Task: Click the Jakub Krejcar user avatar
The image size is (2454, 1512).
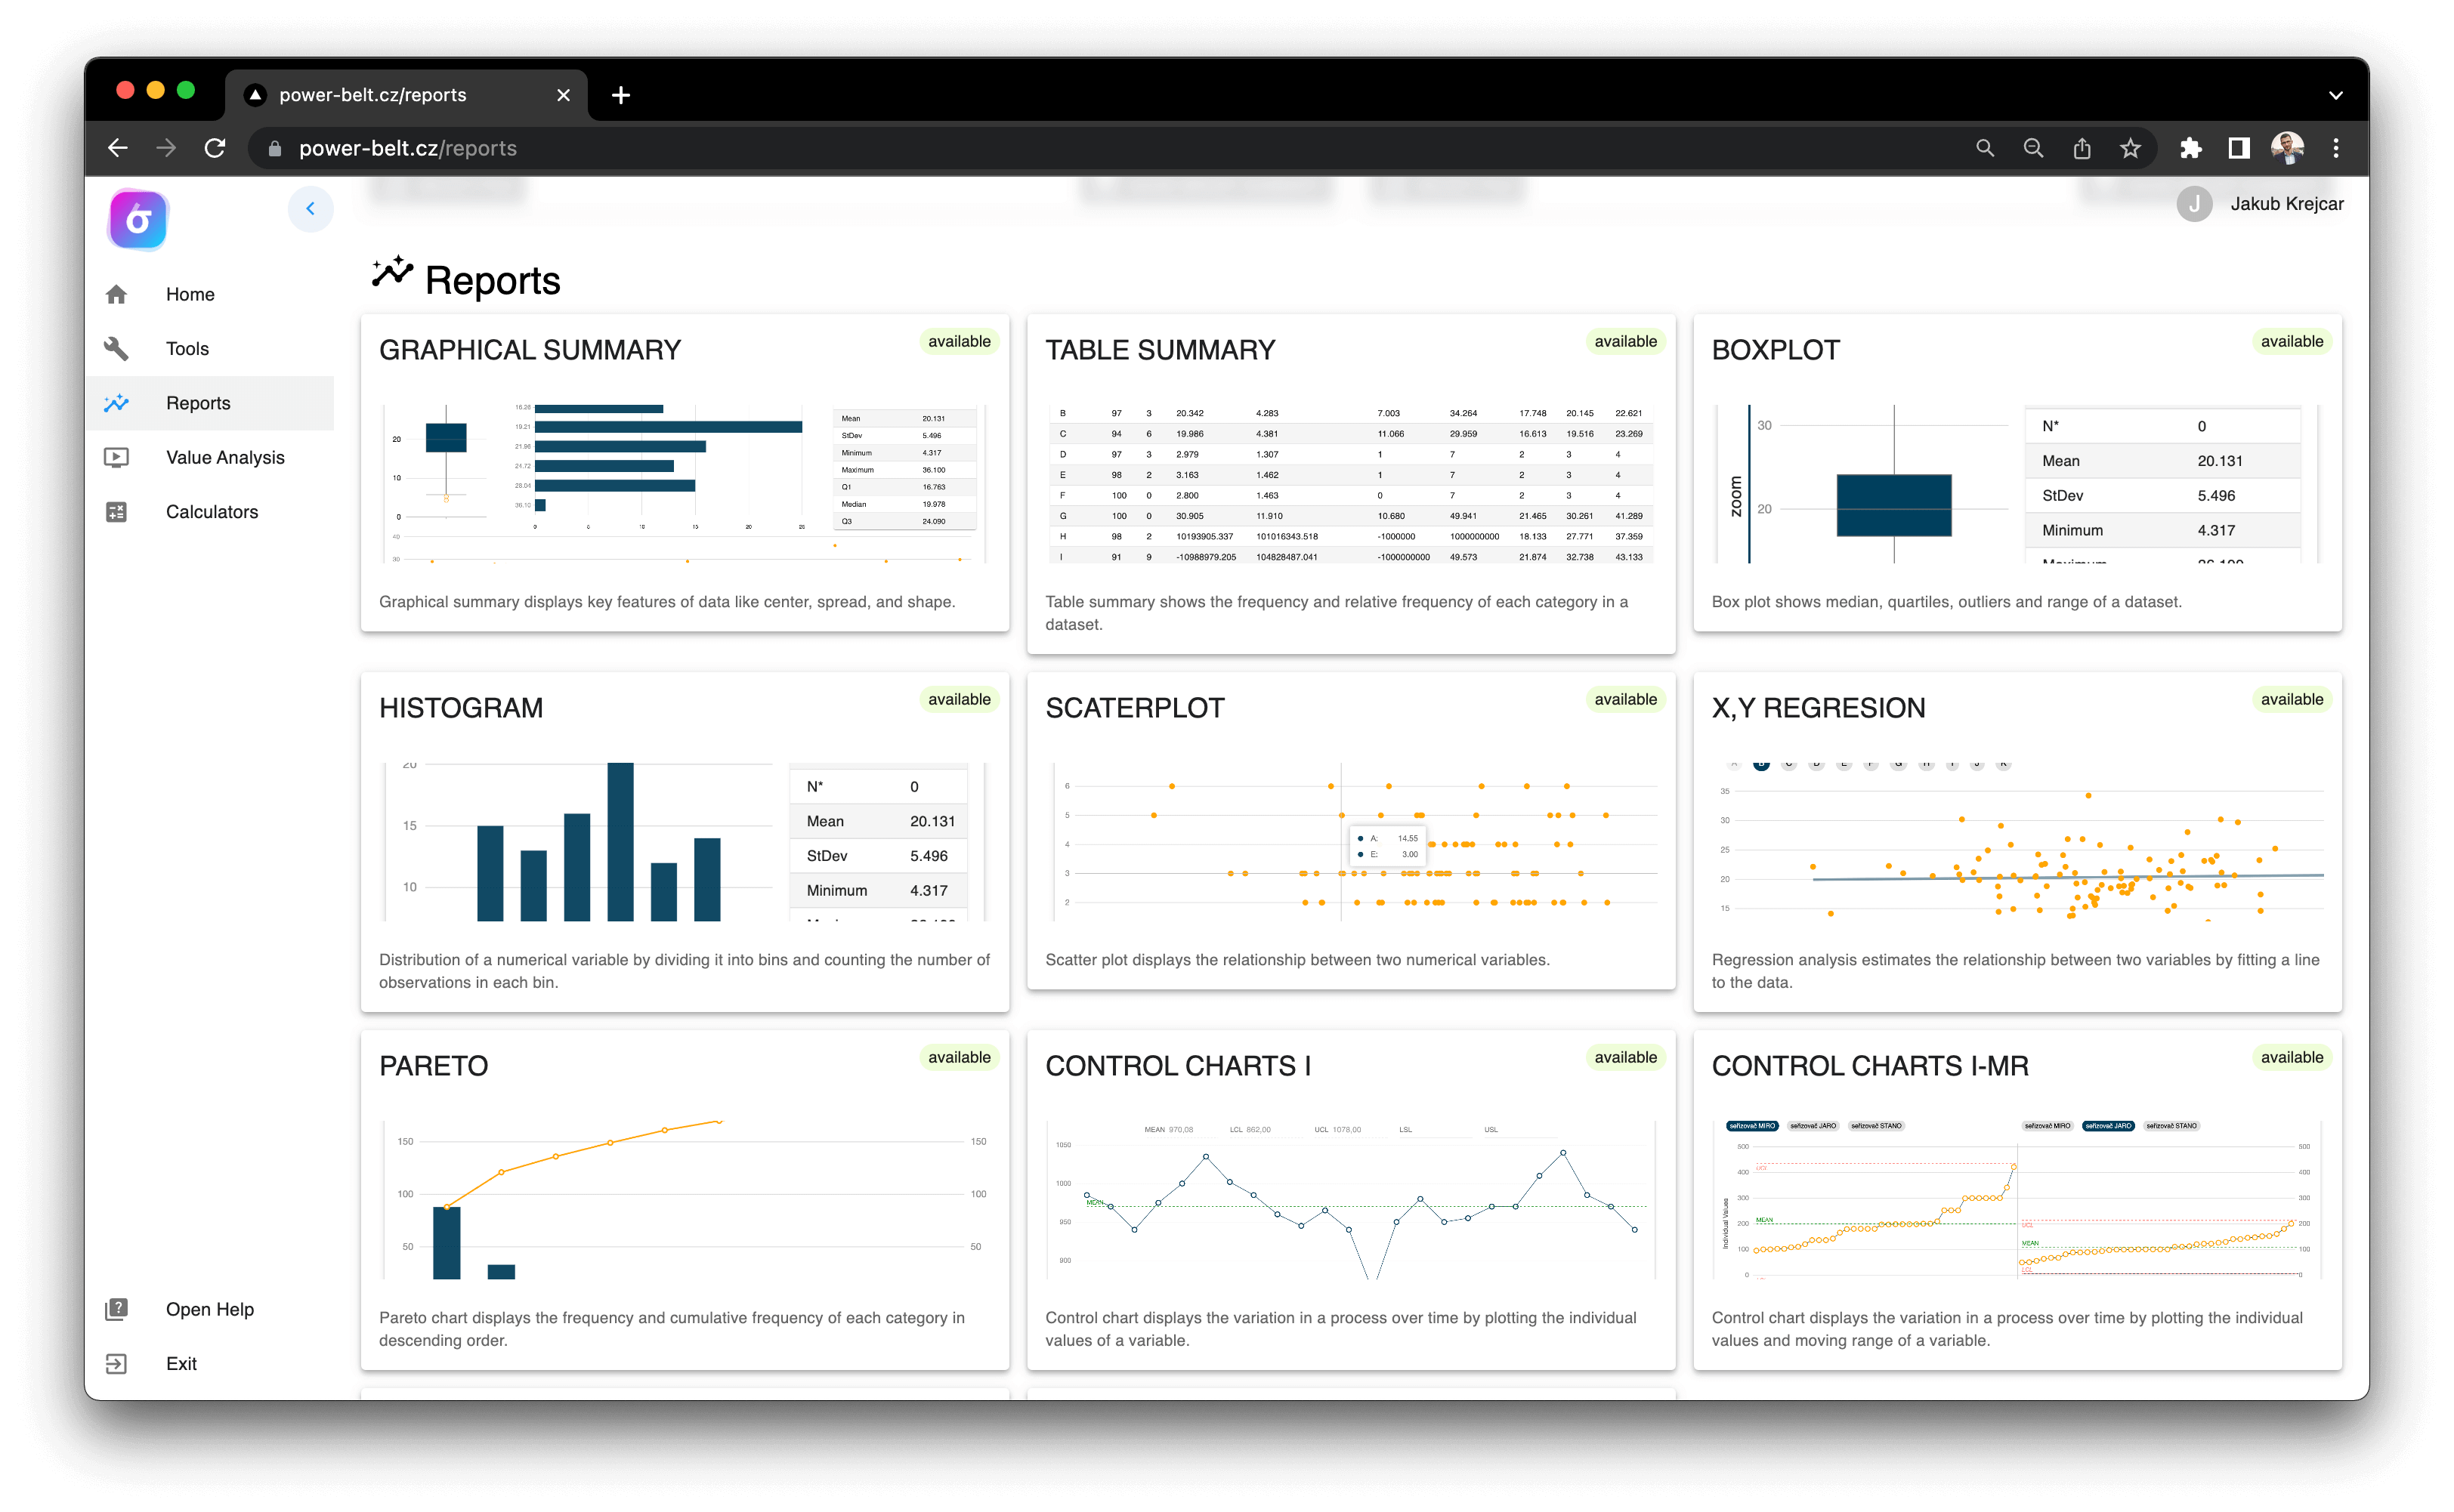Action: click(2194, 204)
